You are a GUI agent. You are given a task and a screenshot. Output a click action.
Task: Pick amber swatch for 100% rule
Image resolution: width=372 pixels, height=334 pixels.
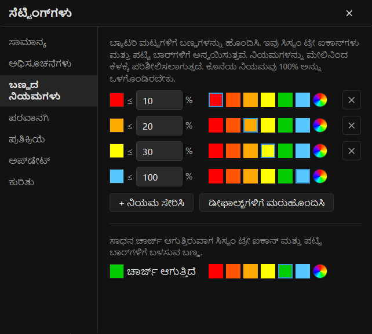tap(250, 177)
